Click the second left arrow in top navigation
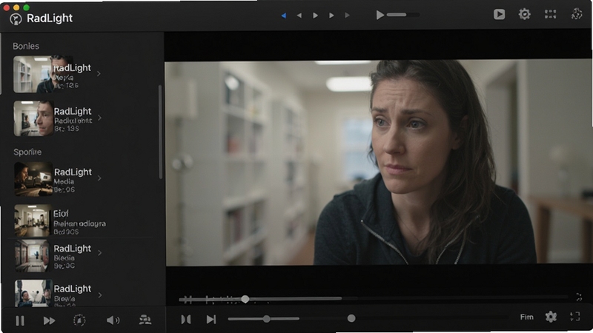 [299, 16]
